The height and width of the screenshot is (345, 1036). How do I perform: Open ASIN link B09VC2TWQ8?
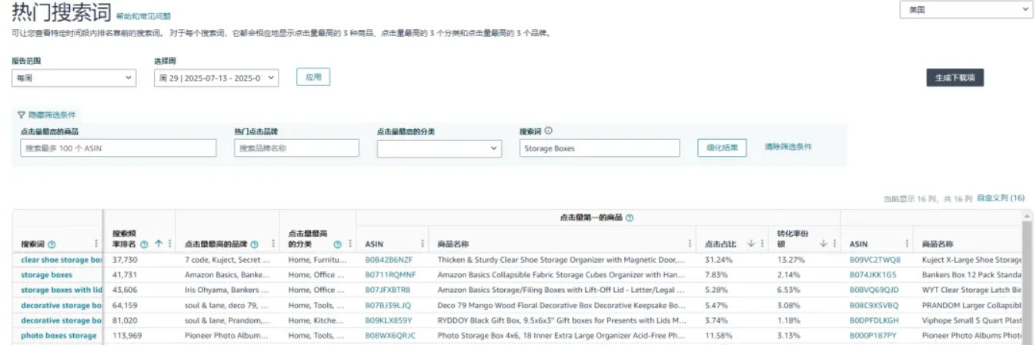[x=875, y=260]
